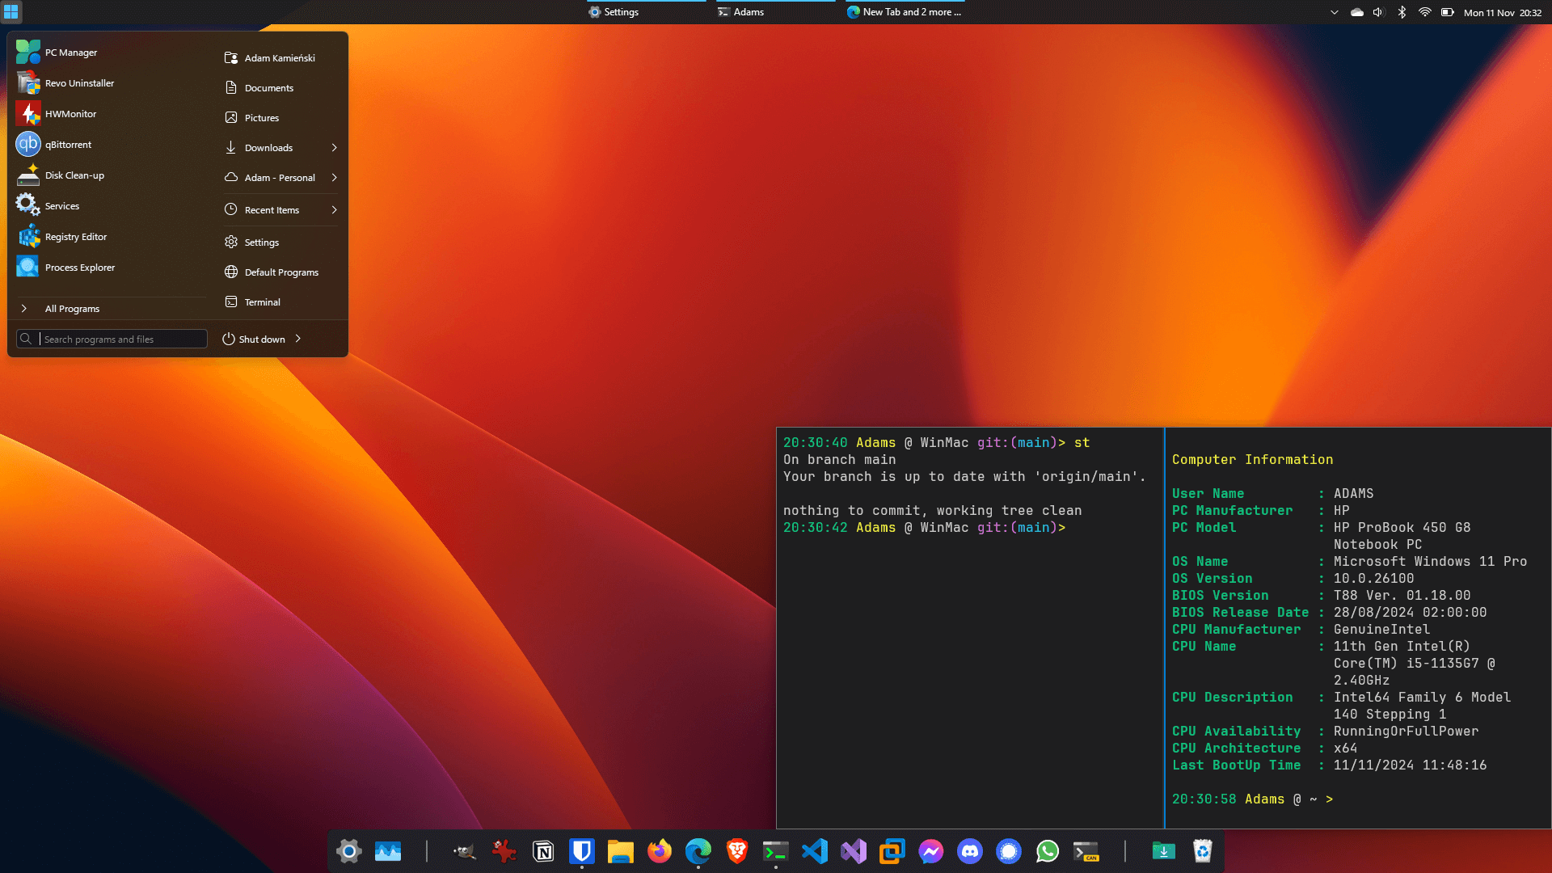Open Notion from the dock

[x=543, y=851]
